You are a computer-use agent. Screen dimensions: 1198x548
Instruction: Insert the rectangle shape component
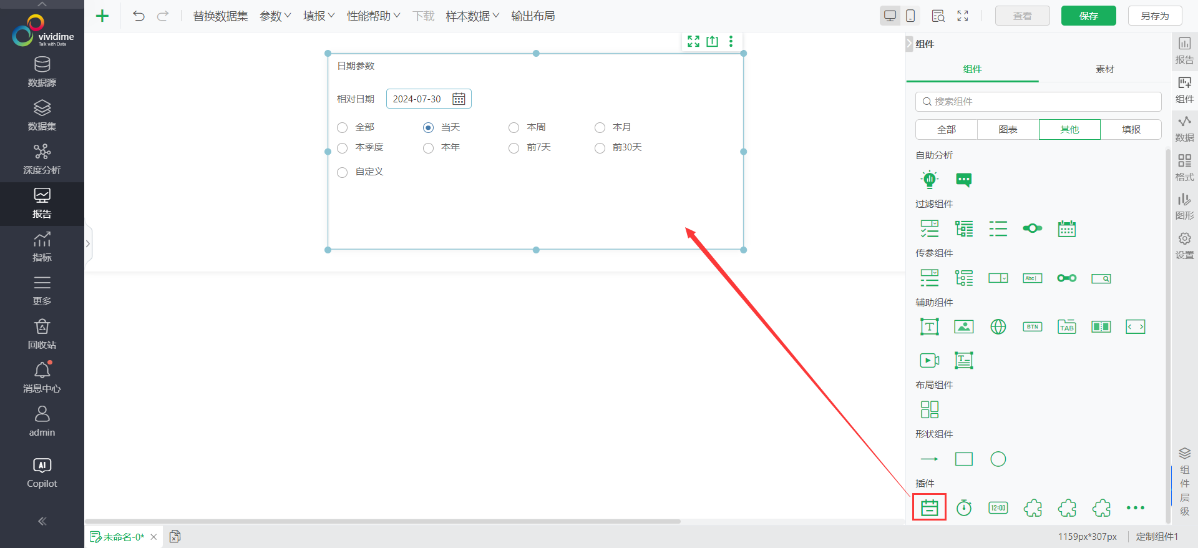964,459
